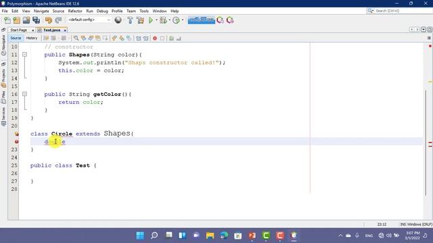This screenshot has height=243, width=433.
Task: Click the Profile Project clock icon
Action: click(176, 20)
